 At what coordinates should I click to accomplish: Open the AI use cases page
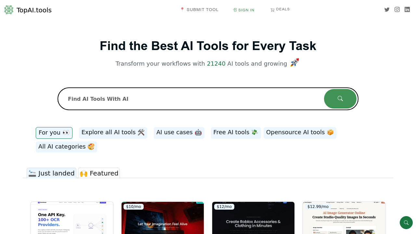[179, 132]
